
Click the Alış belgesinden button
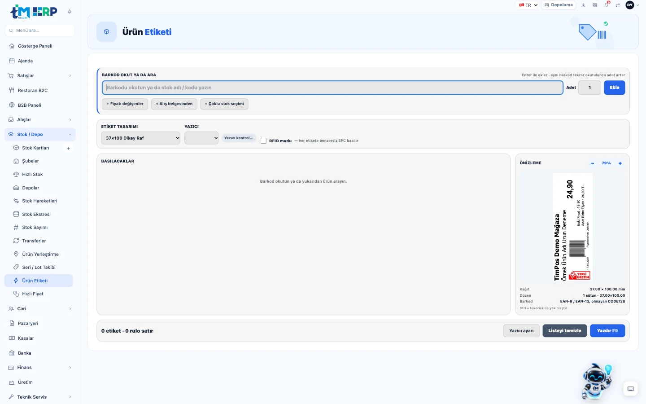174,104
